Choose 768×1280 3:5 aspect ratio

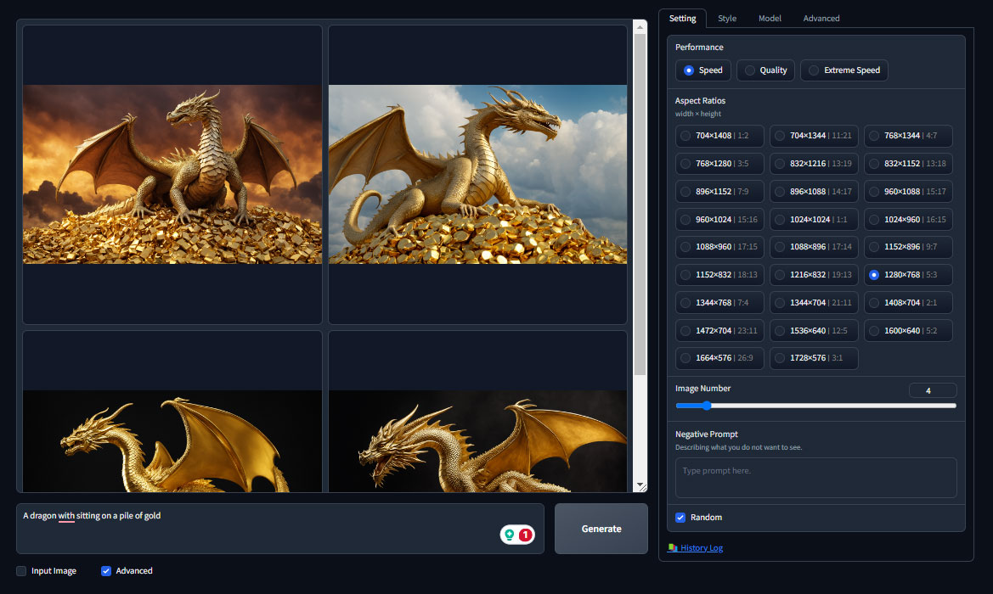[719, 163]
